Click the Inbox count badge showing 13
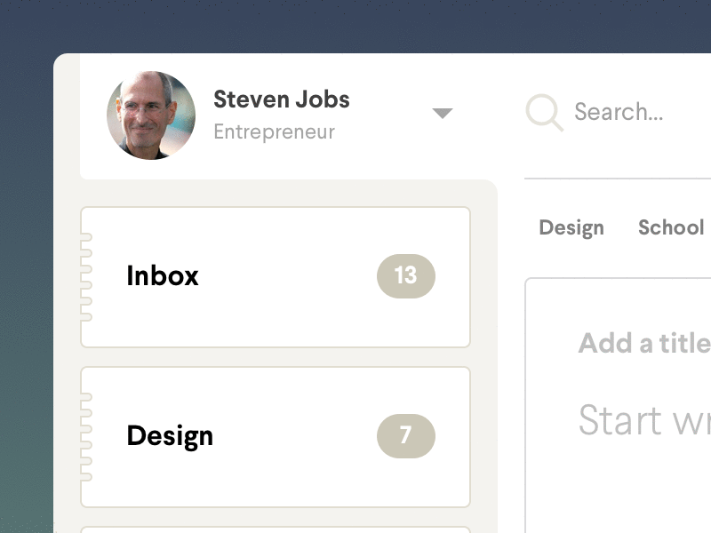Viewport: 711px width, 533px height. point(406,275)
